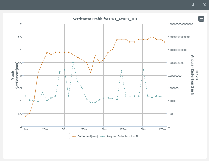This screenshot has width=209, height=161.
Task: Click the settlement peak marker near 162m
Action: click(x=152, y=37)
